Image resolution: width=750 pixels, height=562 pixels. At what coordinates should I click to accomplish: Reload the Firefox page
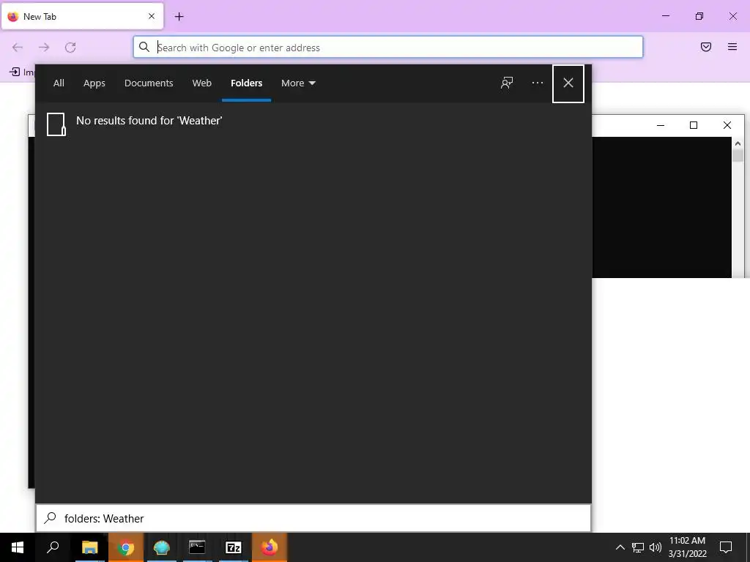70,48
